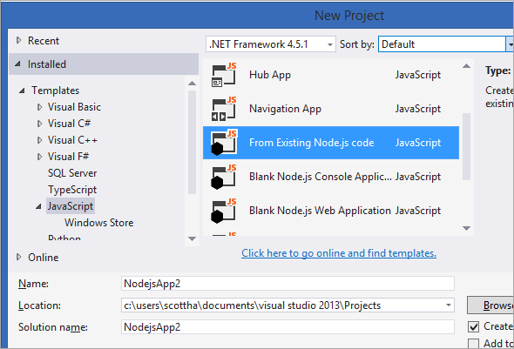Click the template tree scrollbar thumb

[x=192, y=142]
